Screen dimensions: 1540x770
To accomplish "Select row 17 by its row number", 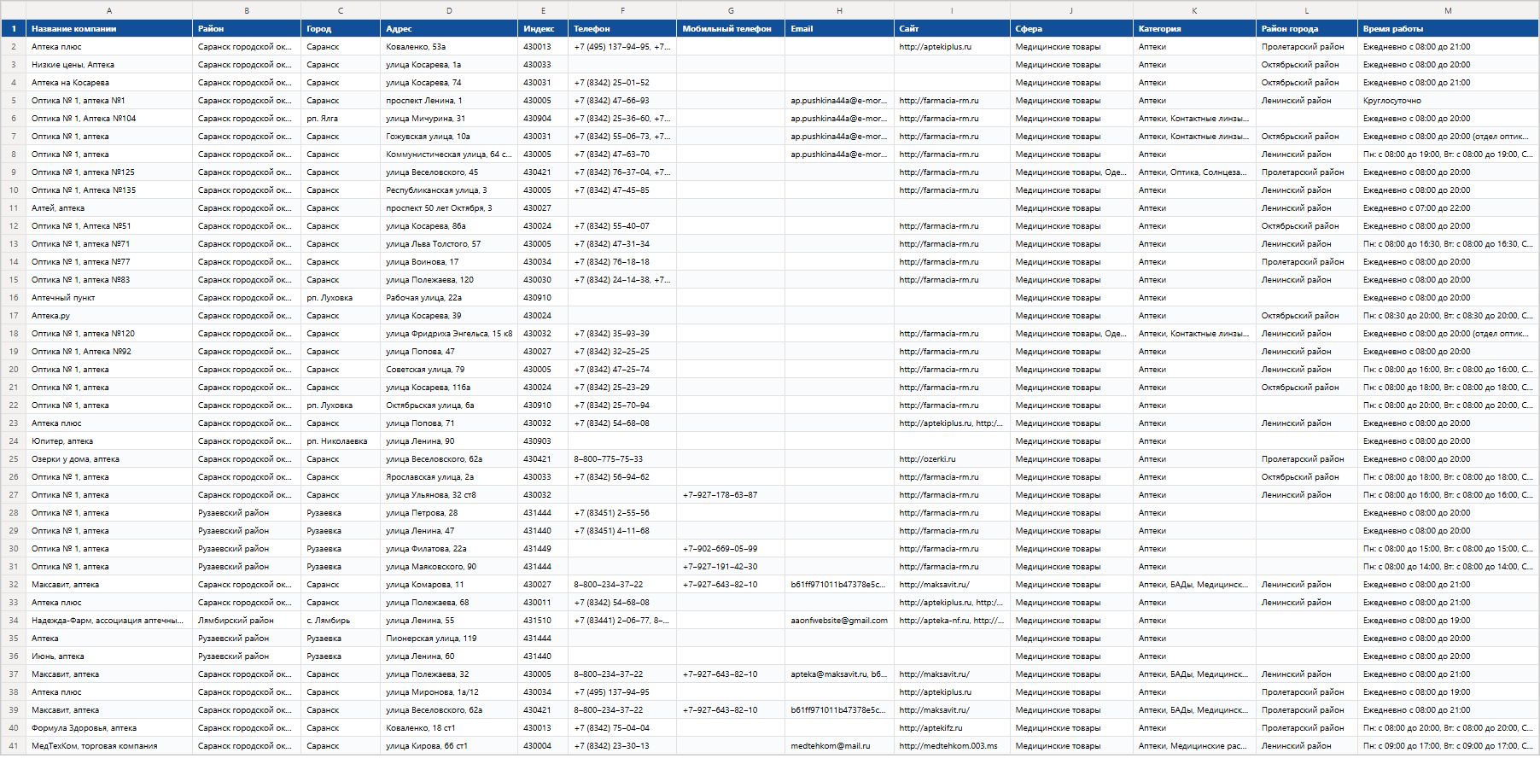I will 14,315.
